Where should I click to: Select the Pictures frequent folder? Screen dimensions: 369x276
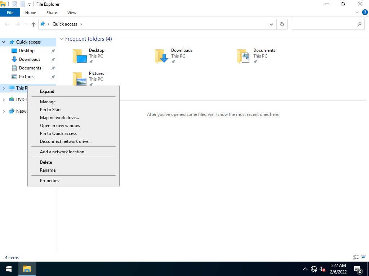[x=89, y=78]
